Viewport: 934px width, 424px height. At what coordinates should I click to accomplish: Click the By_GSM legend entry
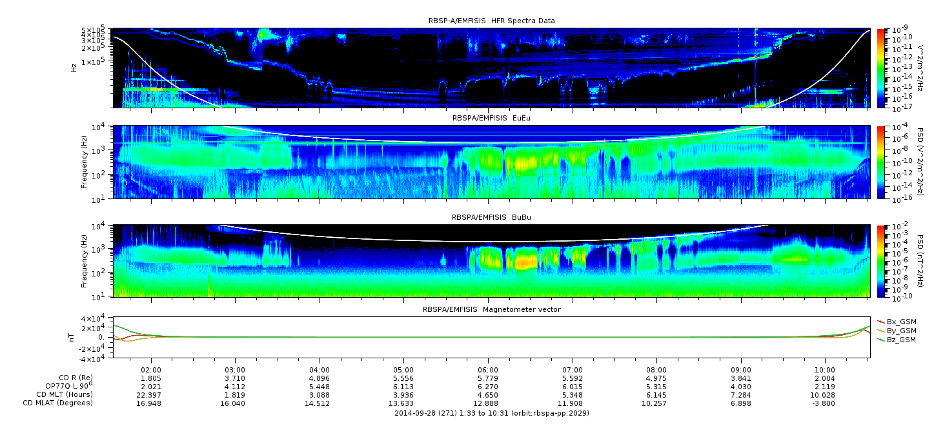pos(900,331)
